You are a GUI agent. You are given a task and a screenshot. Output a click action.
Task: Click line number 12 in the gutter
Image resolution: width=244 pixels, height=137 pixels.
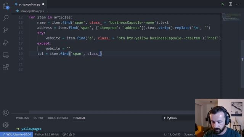[x=21, y=17]
